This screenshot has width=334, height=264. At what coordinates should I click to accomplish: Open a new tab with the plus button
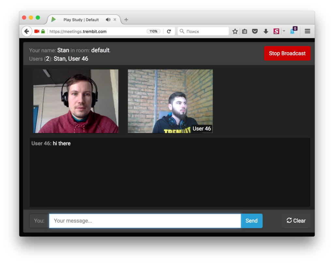tap(126, 20)
